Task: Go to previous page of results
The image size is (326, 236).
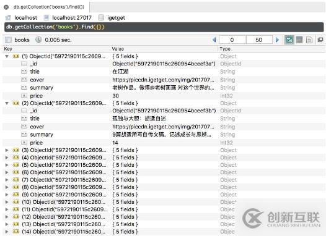Action: coord(214,40)
